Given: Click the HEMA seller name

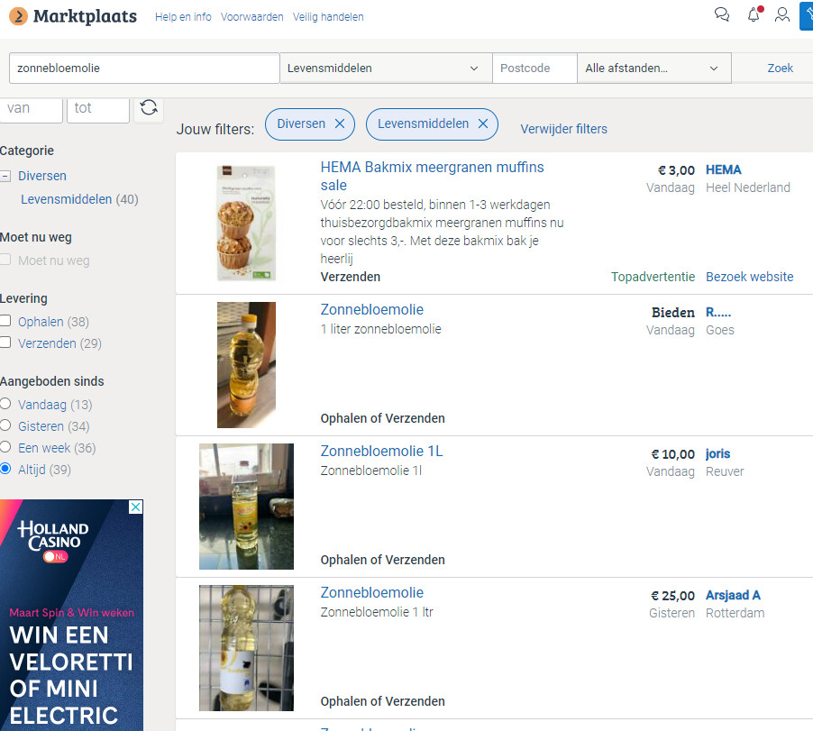Looking at the screenshot, I should tap(723, 169).
